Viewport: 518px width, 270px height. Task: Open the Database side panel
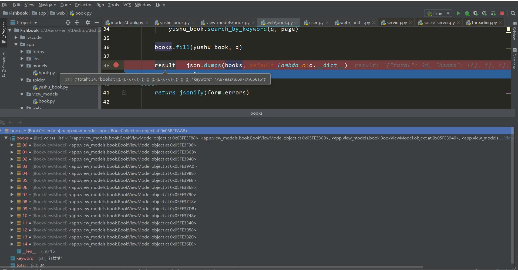pyautogui.click(x=514, y=59)
